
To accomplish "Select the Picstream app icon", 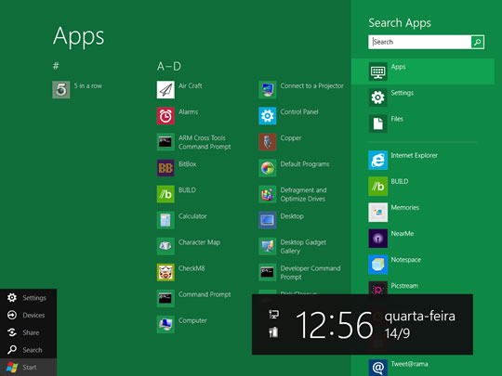I will point(377,288).
